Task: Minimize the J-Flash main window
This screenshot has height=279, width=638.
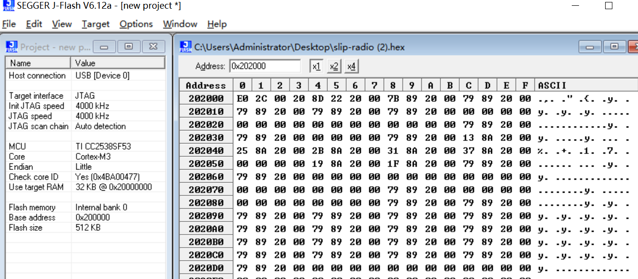Action: click(x=575, y=6)
